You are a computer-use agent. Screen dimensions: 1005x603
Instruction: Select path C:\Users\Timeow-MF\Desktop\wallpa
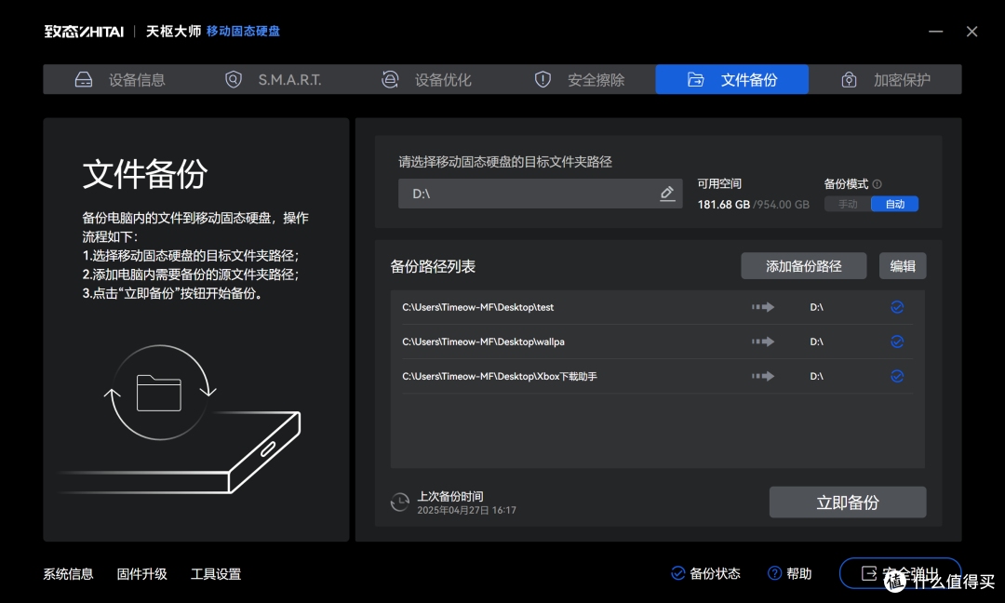(x=483, y=342)
